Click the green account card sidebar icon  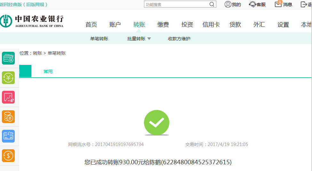(x=8, y=58)
